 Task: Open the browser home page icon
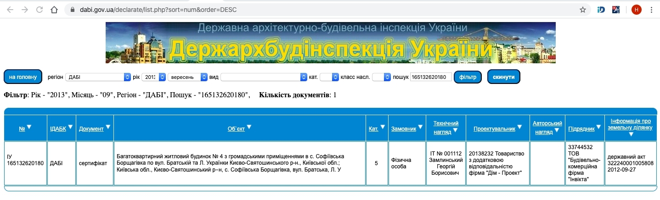pyautogui.click(x=54, y=9)
